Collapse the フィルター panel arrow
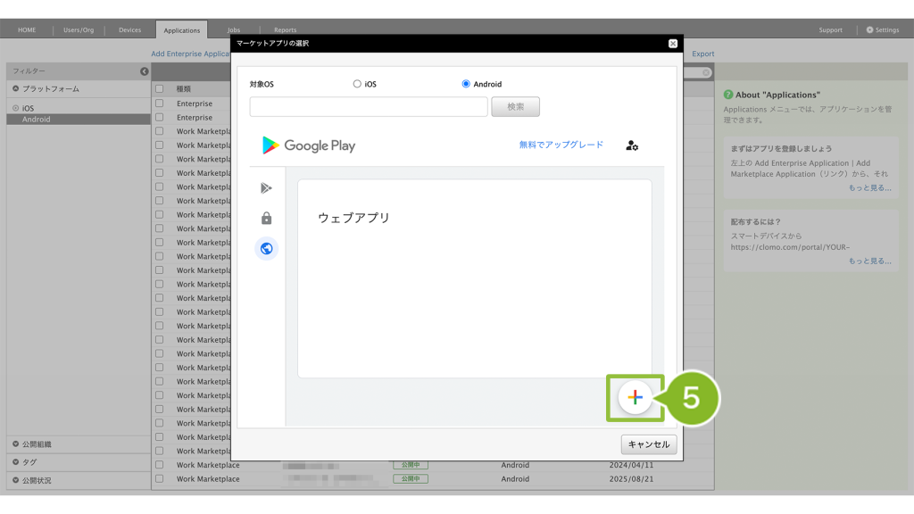914x514 pixels. pyautogui.click(x=145, y=71)
